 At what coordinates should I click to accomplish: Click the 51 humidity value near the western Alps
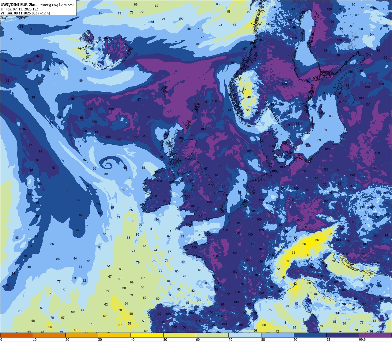pos(279,269)
